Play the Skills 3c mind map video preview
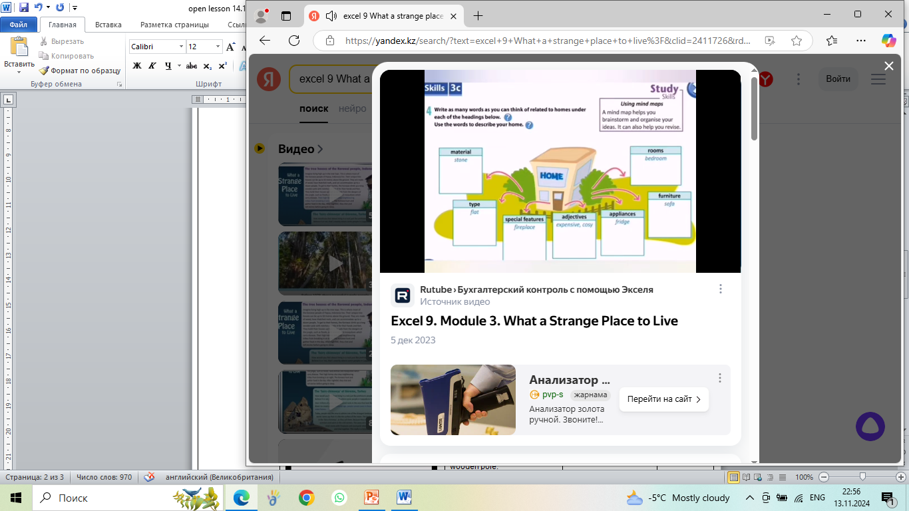Viewport: 909px width, 511px height. click(560, 171)
